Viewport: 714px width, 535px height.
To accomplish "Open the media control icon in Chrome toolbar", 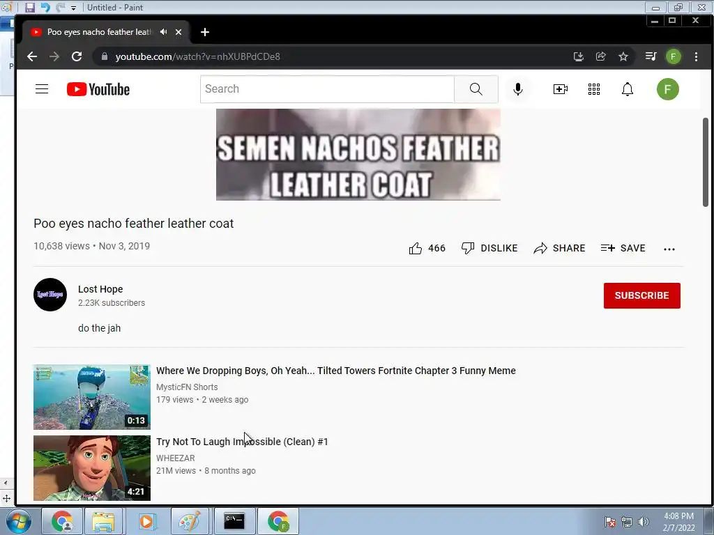I will coord(651,56).
